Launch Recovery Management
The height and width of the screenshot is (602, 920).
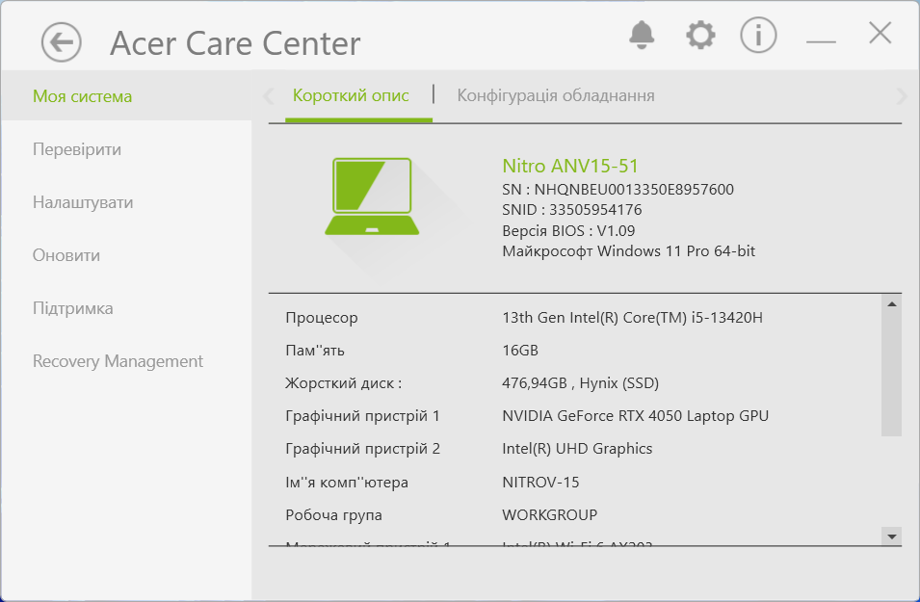[x=118, y=361]
